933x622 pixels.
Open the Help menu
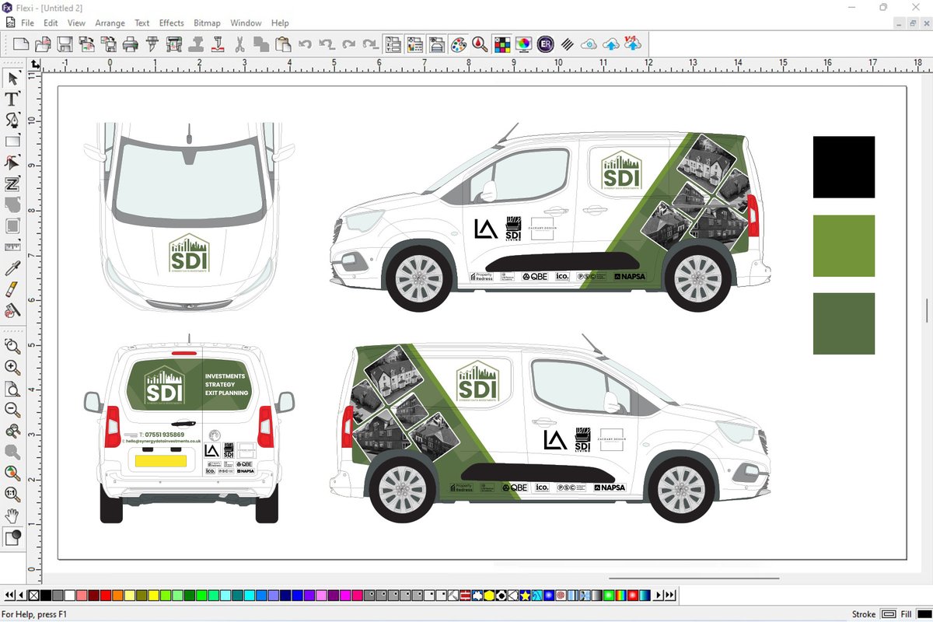point(280,23)
